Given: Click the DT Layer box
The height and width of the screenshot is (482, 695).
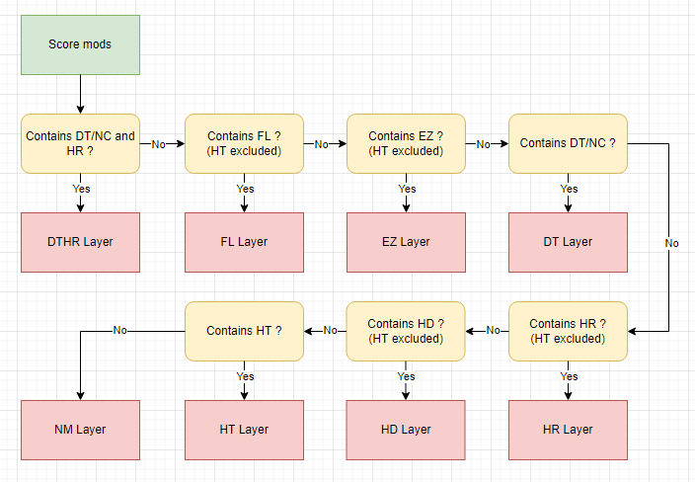Looking at the screenshot, I should (x=568, y=242).
